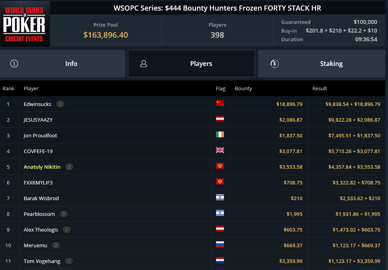Viewport: 388px width, 270px height.
Task: Click the Result column header
Action: click(x=320, y=88)
